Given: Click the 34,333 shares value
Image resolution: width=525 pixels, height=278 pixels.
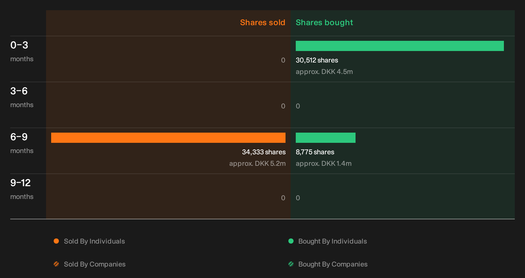Looking at the screenshot, I should [264, 152].
